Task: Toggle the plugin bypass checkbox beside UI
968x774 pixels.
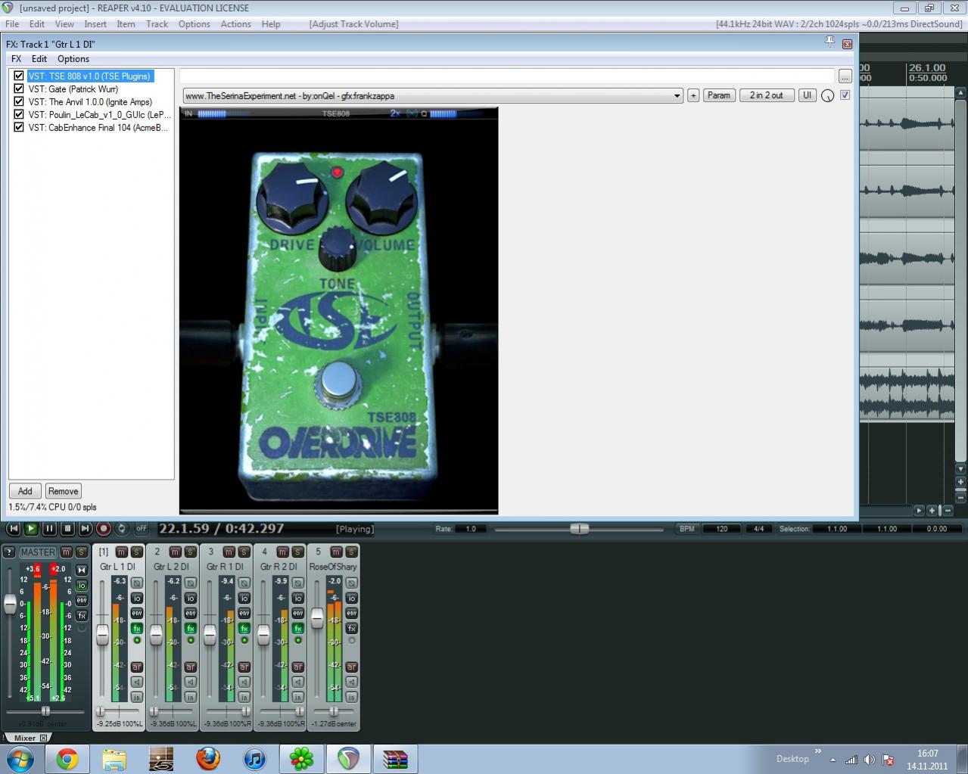Action: (x=845, y=95)
